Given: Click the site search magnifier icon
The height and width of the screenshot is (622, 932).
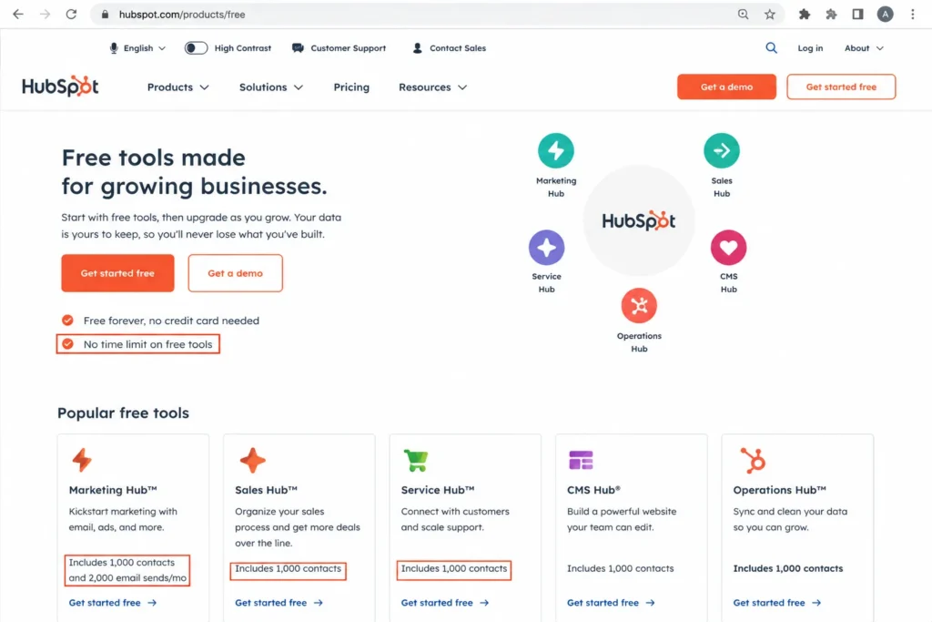Looking at the screenshot, I should (771, 48).
